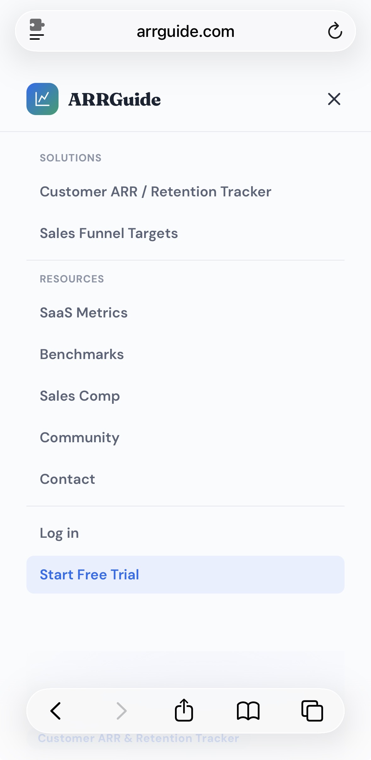Tap the Log in link
This screenshot has width=371, height=760.
[59, 533]
